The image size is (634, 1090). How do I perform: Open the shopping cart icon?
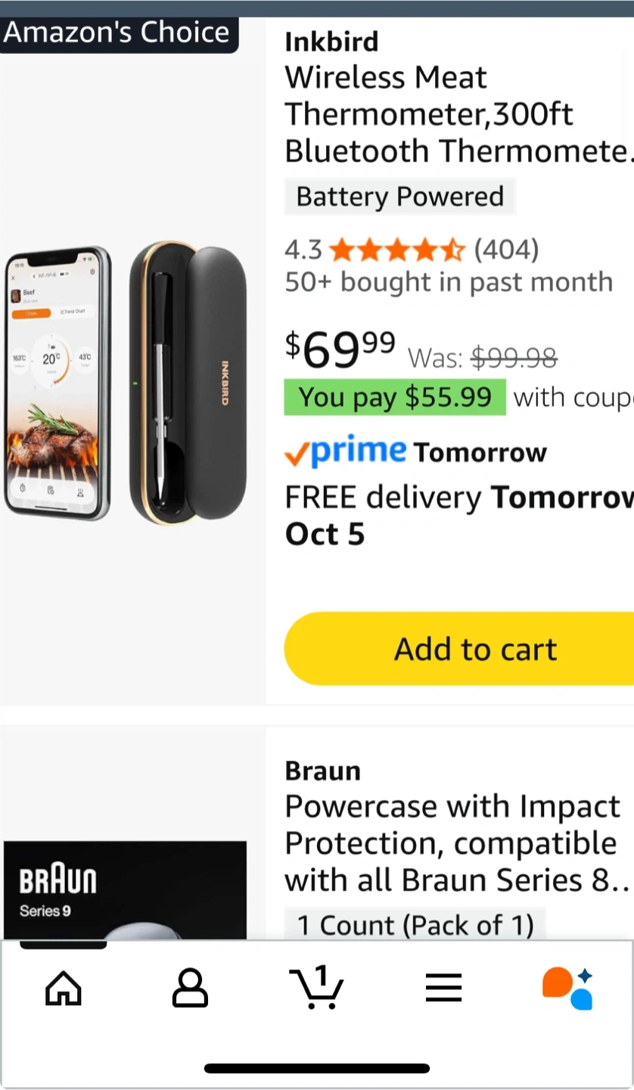tap(317, 988)
